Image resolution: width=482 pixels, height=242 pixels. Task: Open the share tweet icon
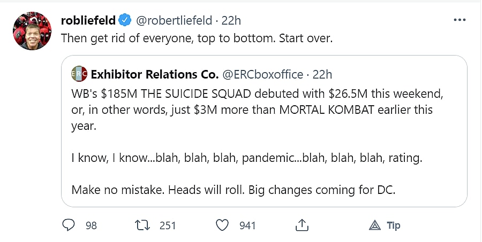point(302,225)
